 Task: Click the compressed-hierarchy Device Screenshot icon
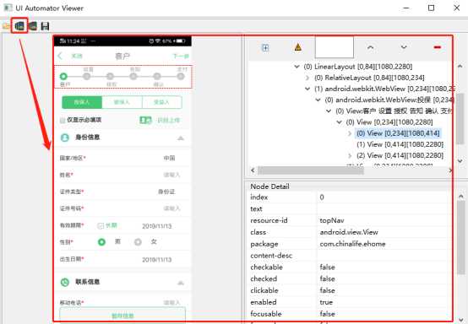(x=33, y=26)
